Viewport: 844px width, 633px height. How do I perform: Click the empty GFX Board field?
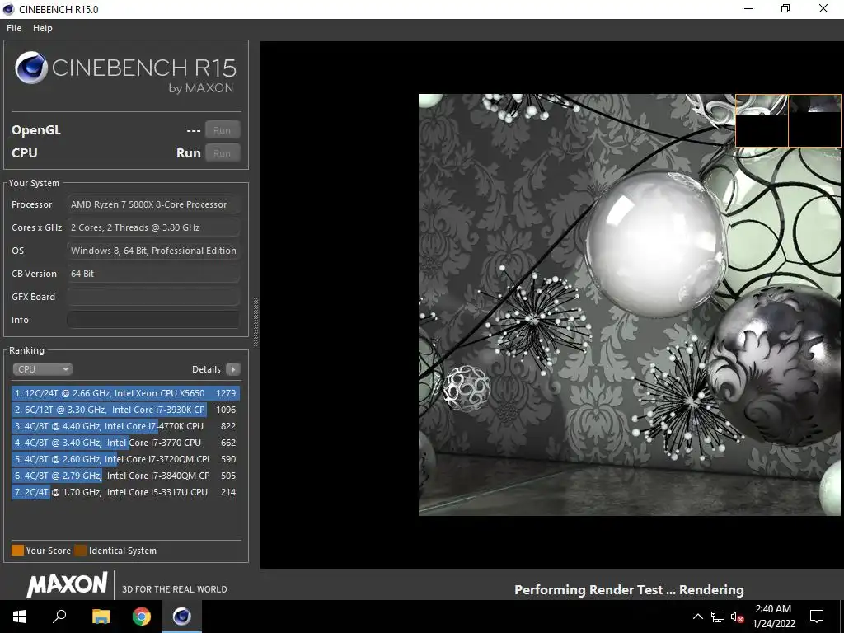click(x=153, y=297)
